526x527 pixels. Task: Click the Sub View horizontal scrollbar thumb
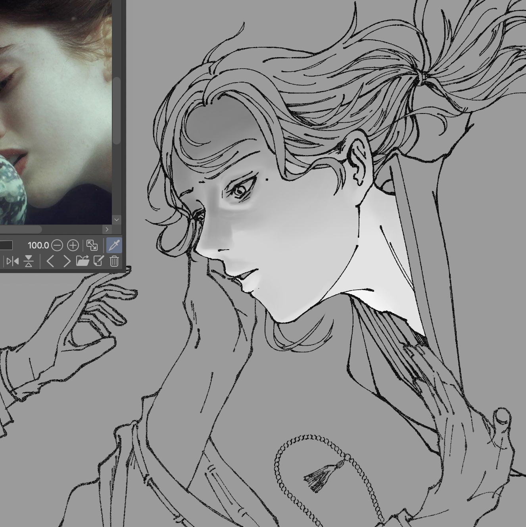pyautogui.click(x=21, y=229)
